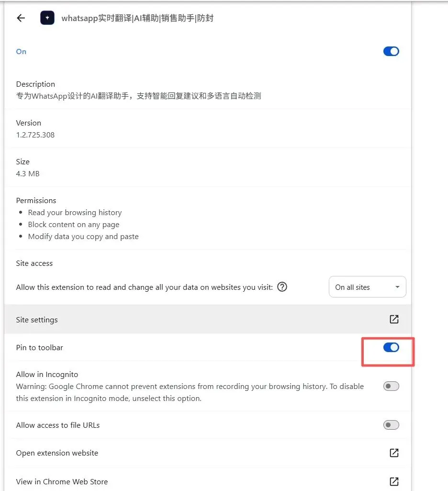448x491 pixels.
Task: Turn off the extension's On switch
Action: (391, 51)
